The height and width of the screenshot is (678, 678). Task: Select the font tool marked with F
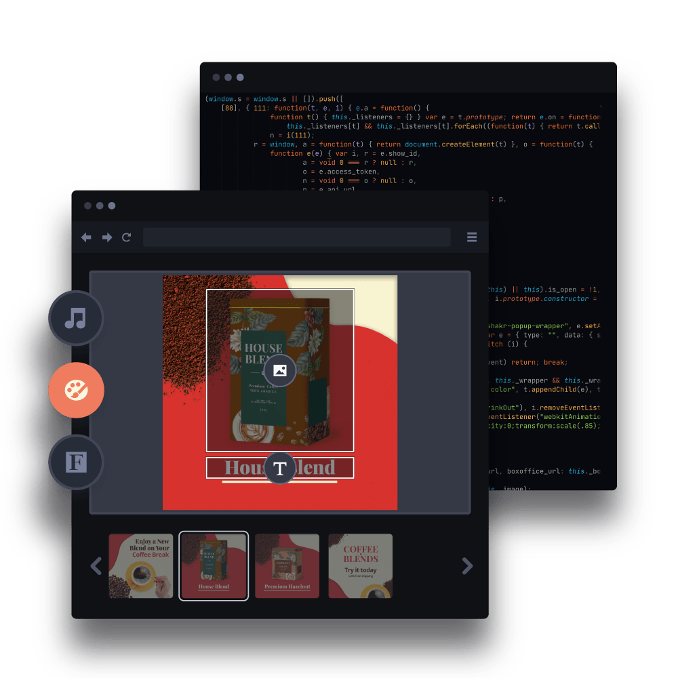(76, 462)
